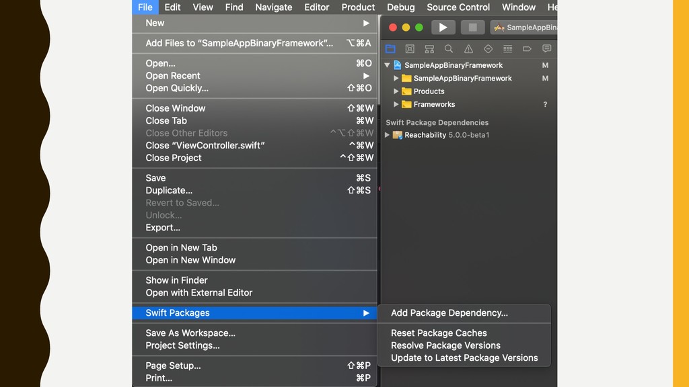Viewport: 689px width, 387px height.
Task: Select the Frameworks row in navigator
Action: [x=469, y=104]
